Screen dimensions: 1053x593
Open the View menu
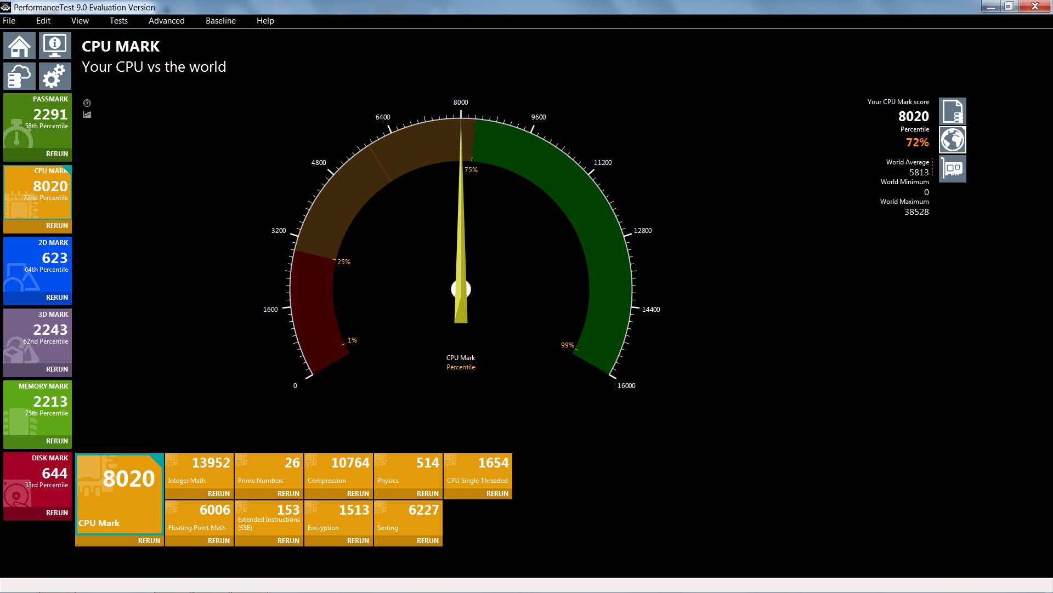coord(80,21)
